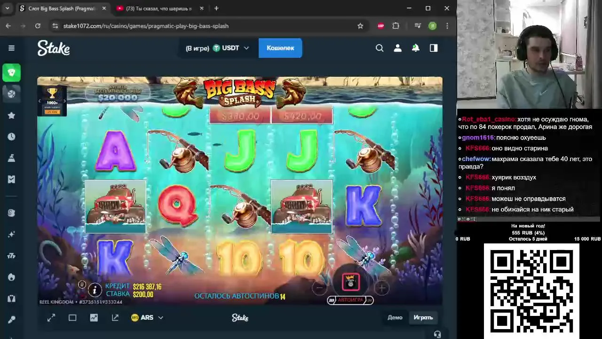
Task: Bookmark this page with the star icon
Action: [360, 26]
